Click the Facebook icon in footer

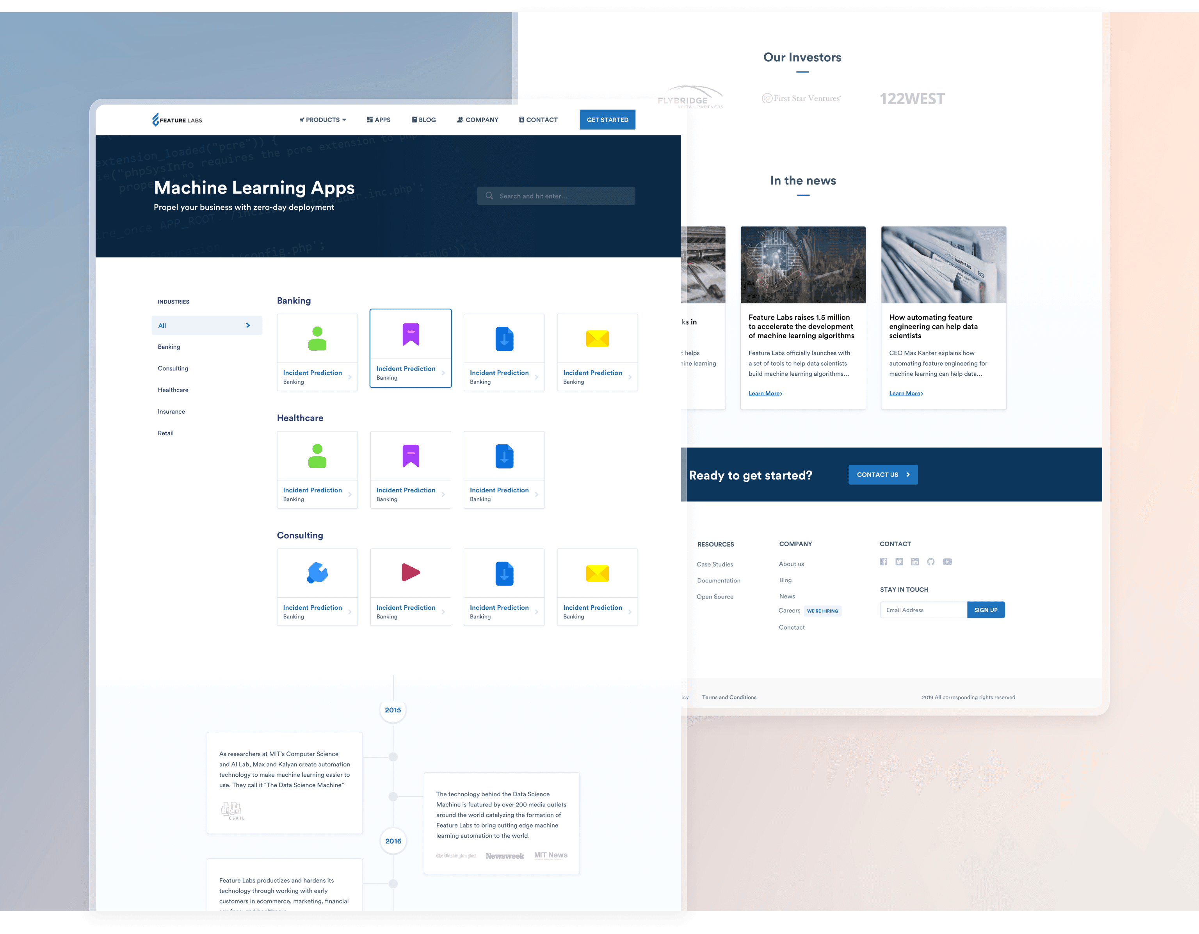883,561
